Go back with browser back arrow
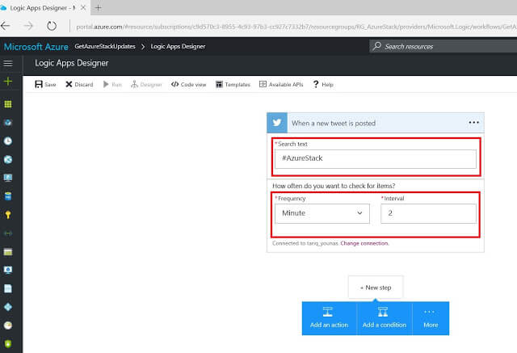Viewport: 517px width, 353px height. (x=6, y=26)
